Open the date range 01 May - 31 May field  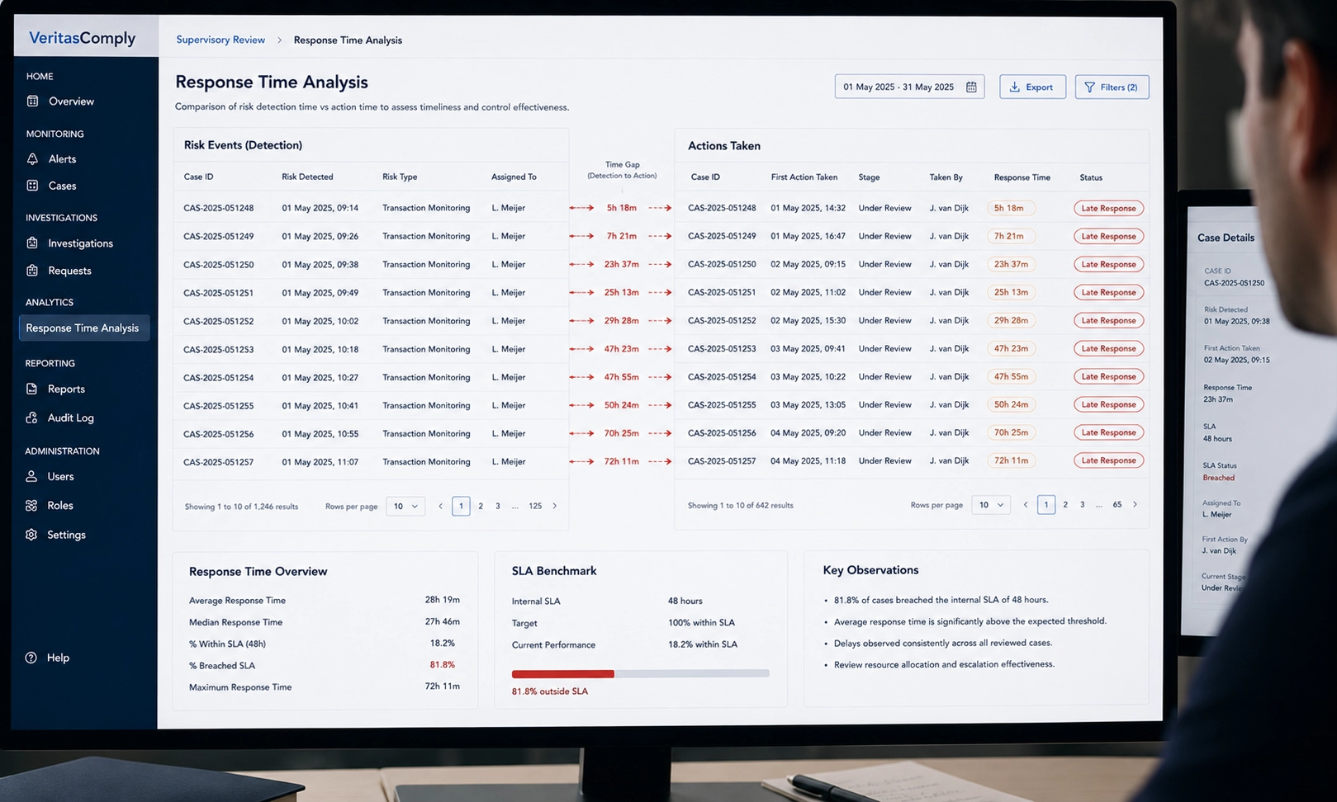pyautogui.click(x=909, y=87)
